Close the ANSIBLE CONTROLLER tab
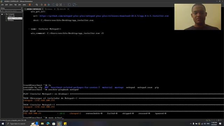The height and width of the screenshot is (126, 224). pos(43,9)
